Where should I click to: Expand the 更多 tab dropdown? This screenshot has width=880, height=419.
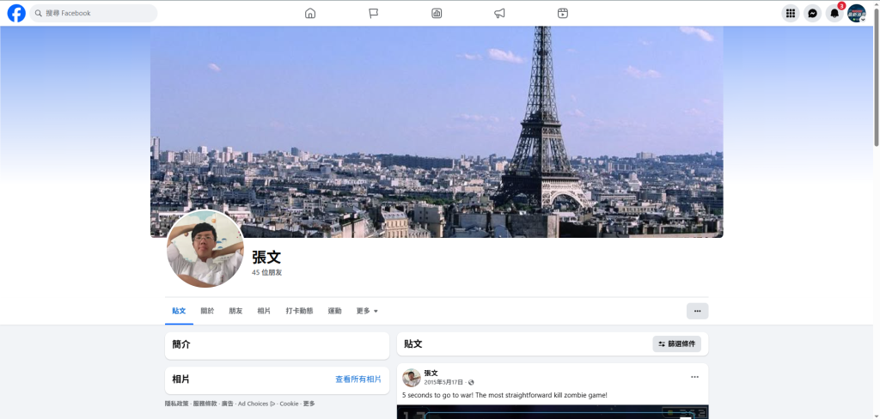(x=367, y=311)
